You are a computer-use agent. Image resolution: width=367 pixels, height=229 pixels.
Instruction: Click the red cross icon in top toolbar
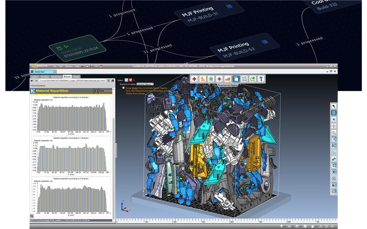tap(194, 79)
